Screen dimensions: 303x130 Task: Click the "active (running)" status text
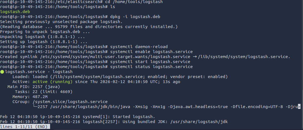53,82
